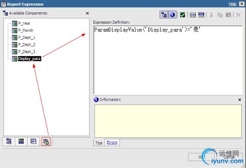The height and width of the screenshot is (168, 246).
Task: Click the yellow Information box
Action: [168, 121]
